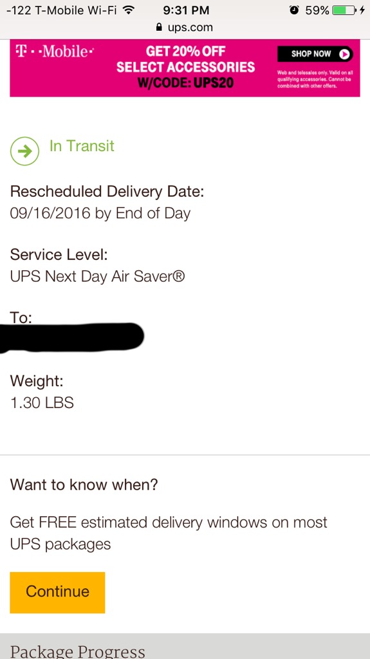Tap the UPS Next Day Air Saver text
The height and width of the screenshot is (659, 370).
click(98, 277)
